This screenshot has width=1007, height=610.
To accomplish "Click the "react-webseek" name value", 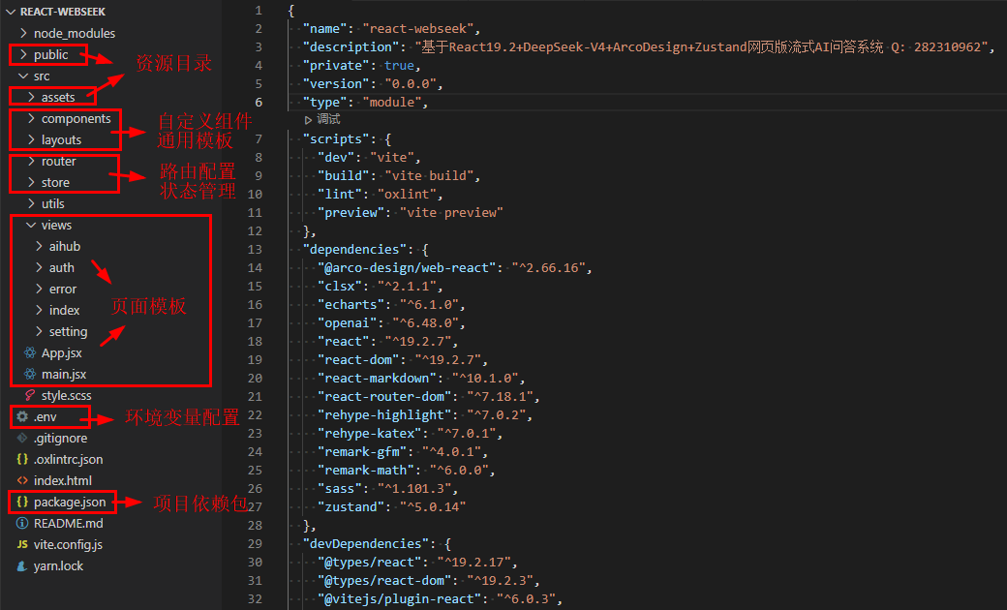I will click(x=417, y=29).
